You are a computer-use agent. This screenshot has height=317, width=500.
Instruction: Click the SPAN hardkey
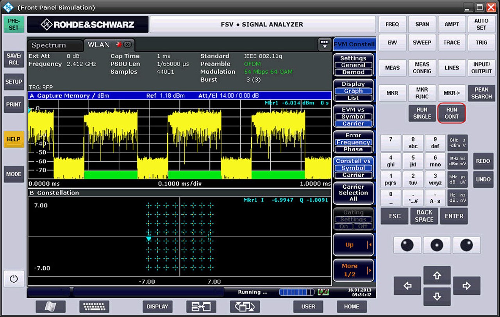(422, 24)
